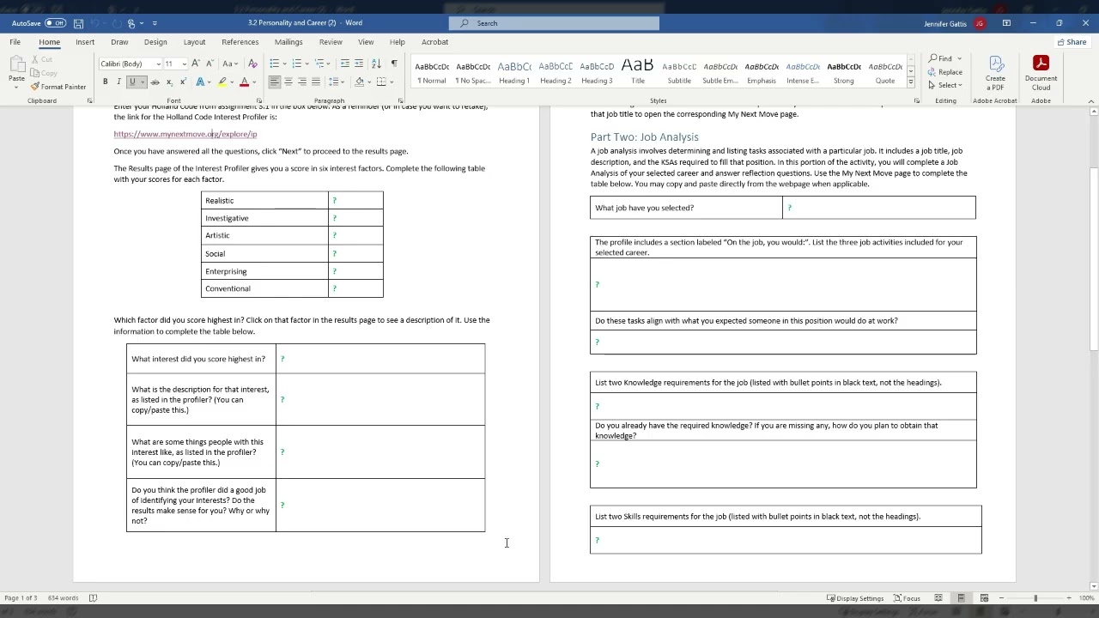This screenshot has width=1099, height=618.
Task: Switch to the Review tab
Action: pos(331,42)
